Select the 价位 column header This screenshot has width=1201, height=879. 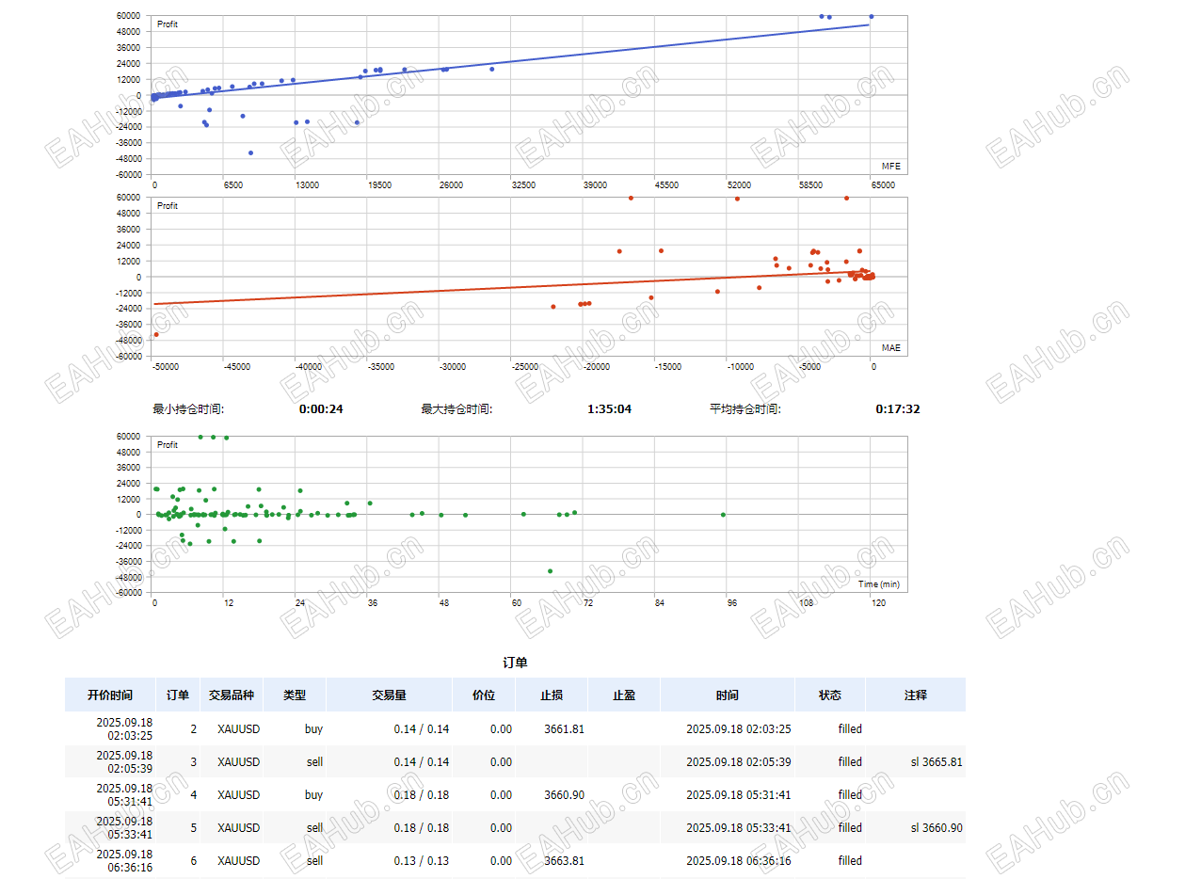point(484,695)
